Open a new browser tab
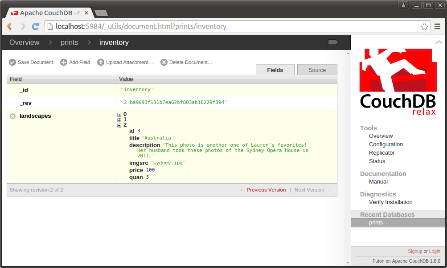 [x=101, y=13]
